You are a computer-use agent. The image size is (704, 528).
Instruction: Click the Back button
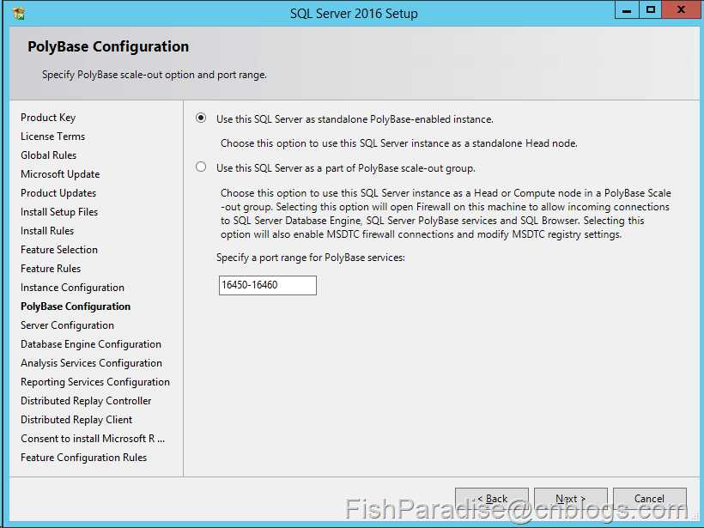click(x=492, y=498)
